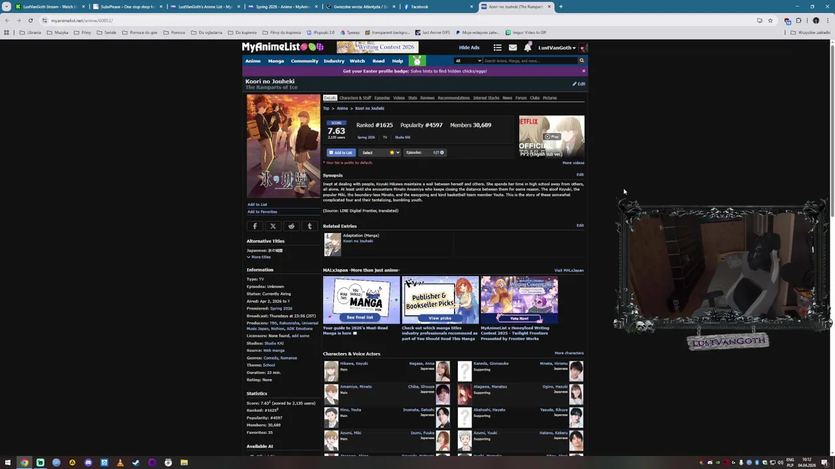Open Help navigation menu

pyautogui.click(x=397, y=61)
